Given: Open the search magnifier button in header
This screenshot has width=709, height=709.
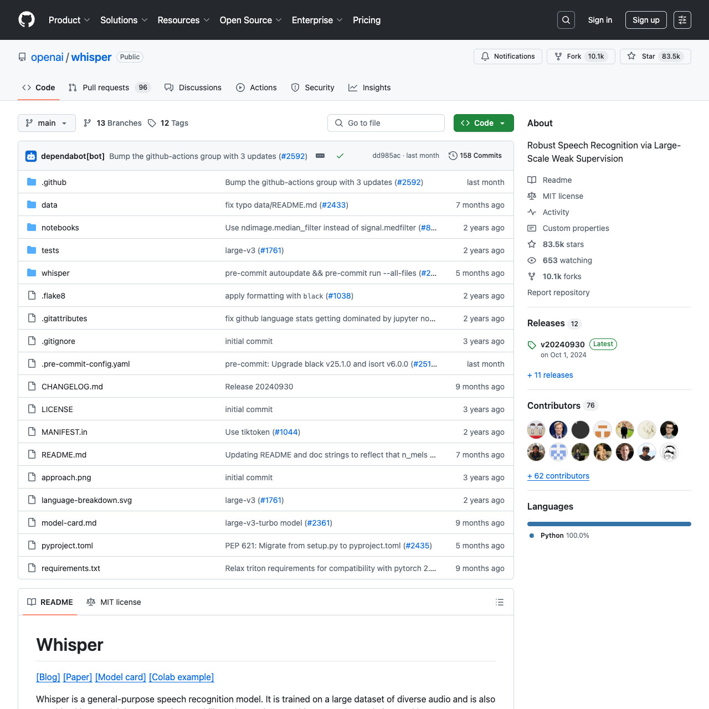Looking at the screenshot, I should coord(566,20).
